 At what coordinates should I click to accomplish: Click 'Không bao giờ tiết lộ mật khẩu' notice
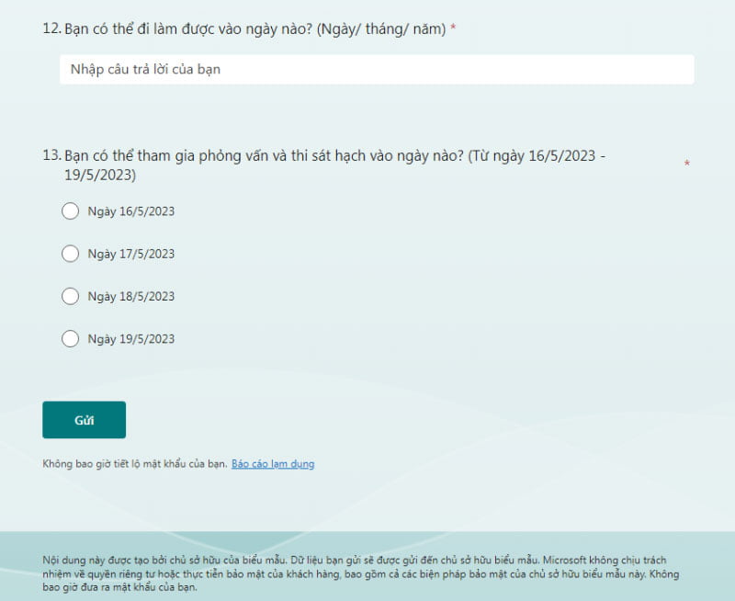click(134, 464)
